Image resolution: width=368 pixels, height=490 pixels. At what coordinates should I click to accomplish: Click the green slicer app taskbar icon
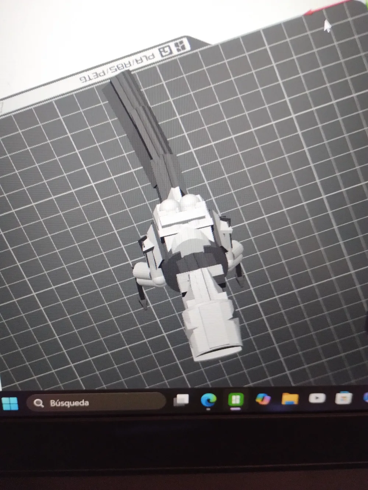pos(235,400)
